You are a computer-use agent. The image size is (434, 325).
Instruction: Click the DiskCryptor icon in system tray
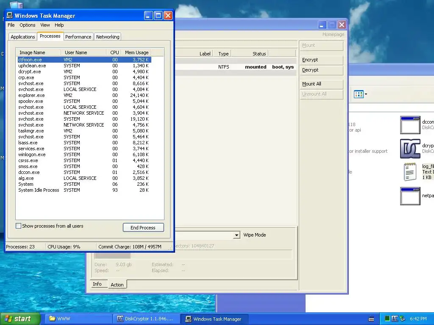click(395, 319)
